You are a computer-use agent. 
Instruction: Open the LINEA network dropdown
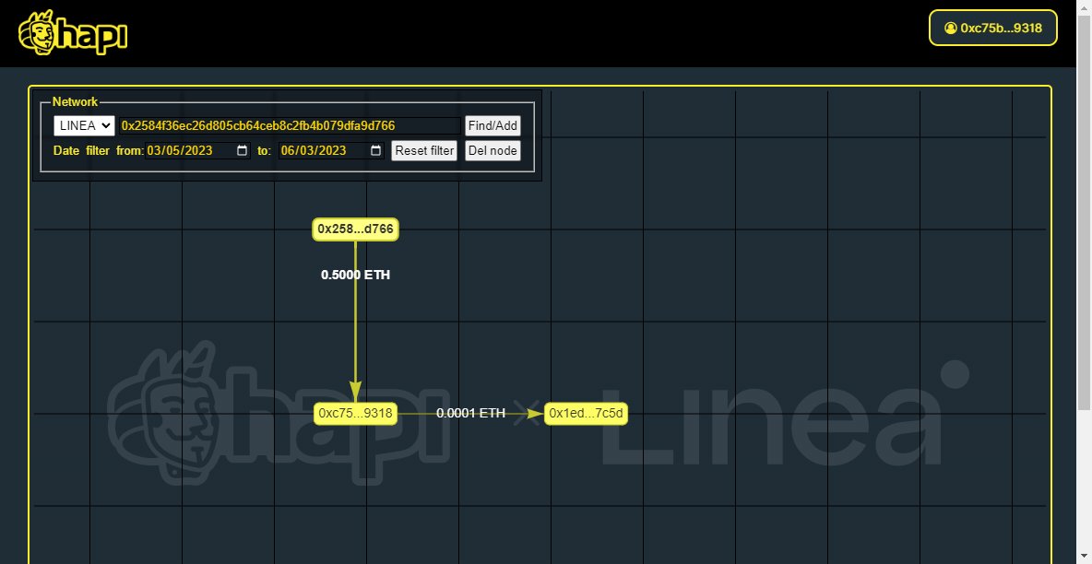[84, 126]
